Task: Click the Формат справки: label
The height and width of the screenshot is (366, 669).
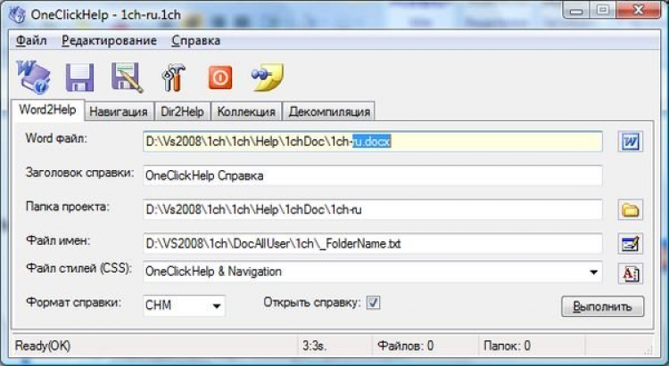Action: tap(73, 303)
